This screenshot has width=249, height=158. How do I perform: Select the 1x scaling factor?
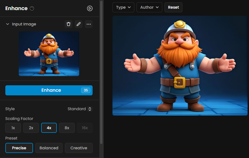pyautogui.click(x=13, y=128)
